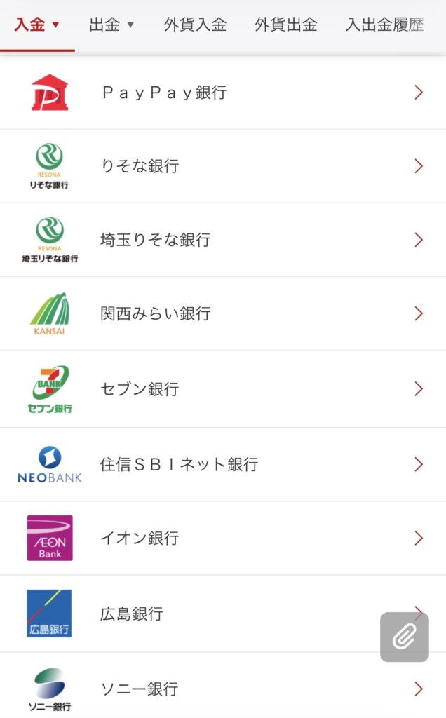
Task: Tap the AEON Bank purple logo
Action: [50, 538]
